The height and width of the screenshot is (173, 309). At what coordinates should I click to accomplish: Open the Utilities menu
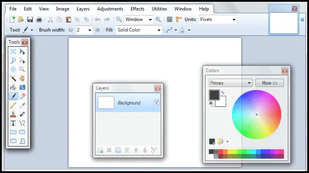pos(159,9)
